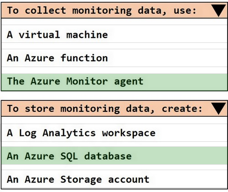Click the blank row above 'An Azure function'

(x=114, y=46)
